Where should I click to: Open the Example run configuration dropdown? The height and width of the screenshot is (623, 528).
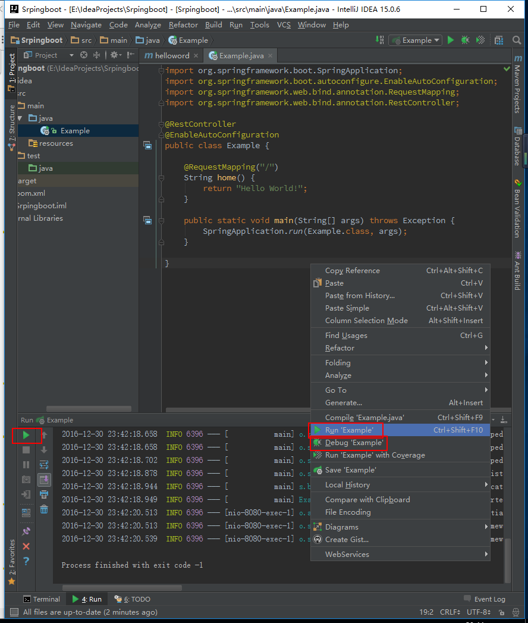pyautogui.click(x=416, y=40)
